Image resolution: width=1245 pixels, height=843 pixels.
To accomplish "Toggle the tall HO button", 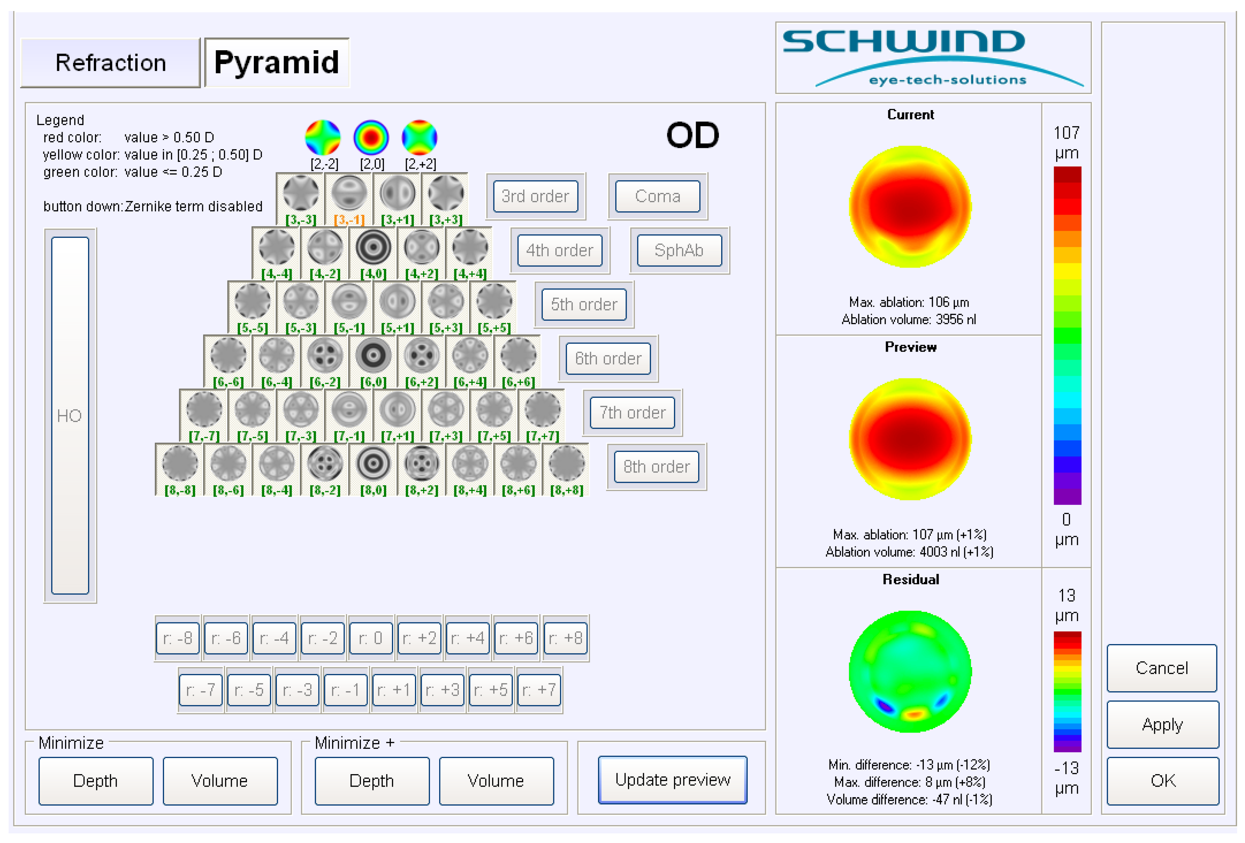I will [x=69, y=415].
